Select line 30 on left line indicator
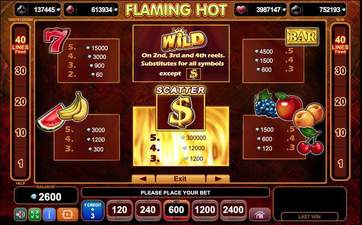362x225 pixels. 20,71
